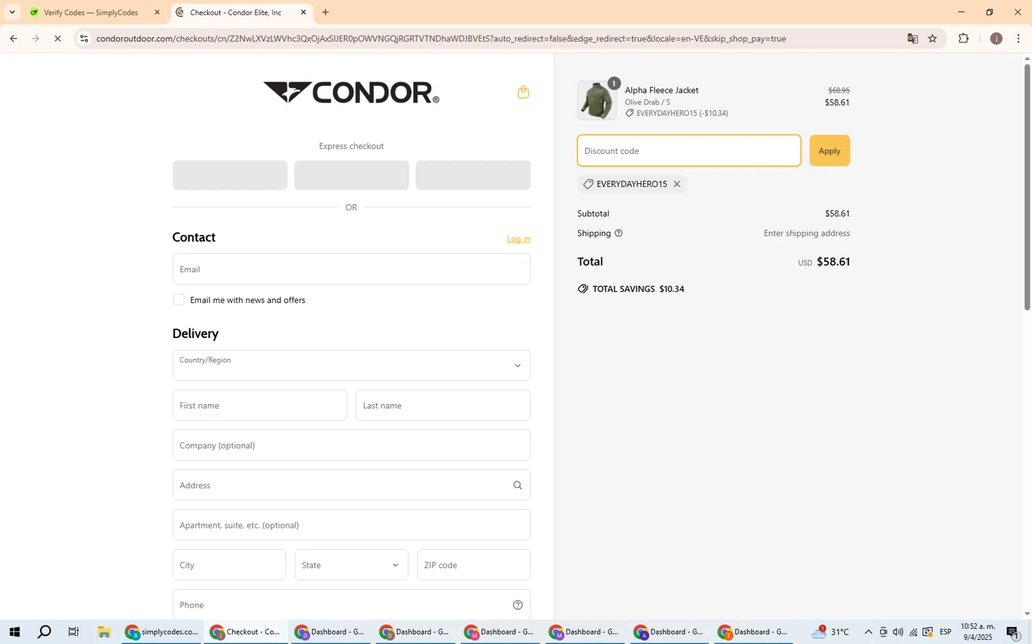This screenshot has height=644, width=1032.
Task: Expand the tab search dropdown arrow
Action: pyautogui.click(x=12, y=12)
